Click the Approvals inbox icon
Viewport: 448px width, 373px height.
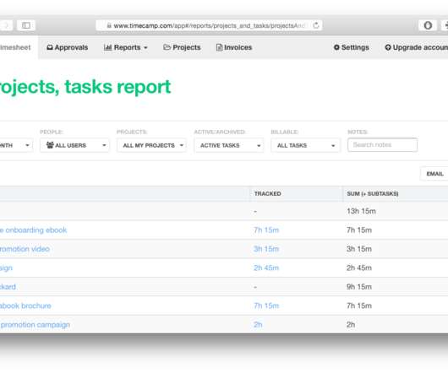tap(50, 47)
